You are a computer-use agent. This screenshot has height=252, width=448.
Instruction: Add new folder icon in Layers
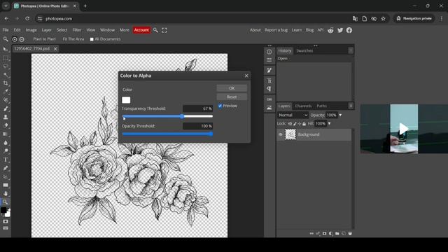(337, 233)
